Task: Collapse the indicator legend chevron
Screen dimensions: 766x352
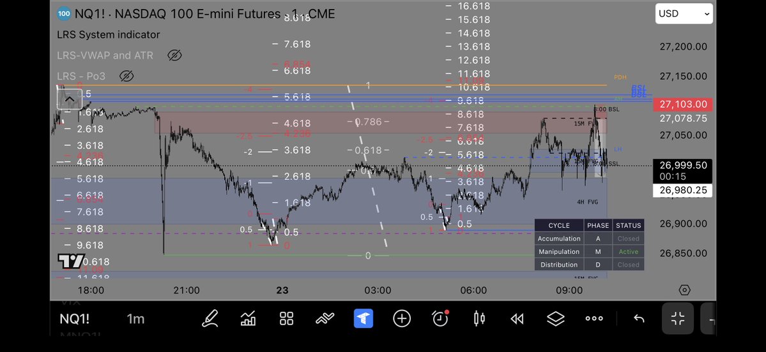Action: point(70,99)
